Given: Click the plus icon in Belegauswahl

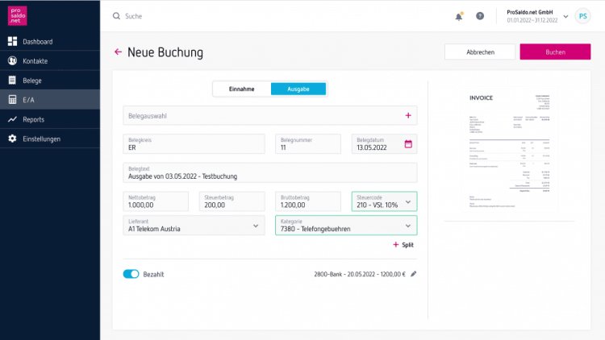Looking at the screenshot, I should click(x=408, y=116).
